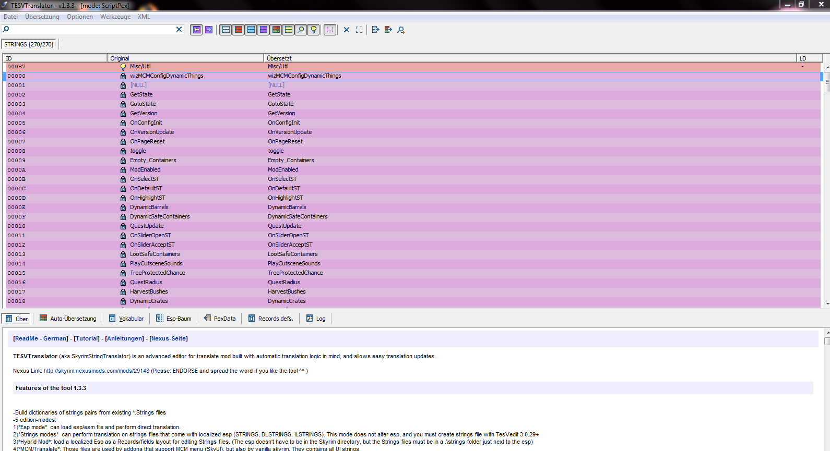Toggle the red lines filter button

239,30
